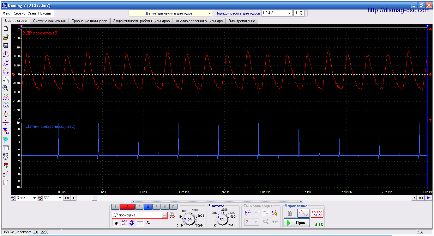Choose the crossed channels view icon
This screenshot has width=434, height=236.
pos(5,114)
